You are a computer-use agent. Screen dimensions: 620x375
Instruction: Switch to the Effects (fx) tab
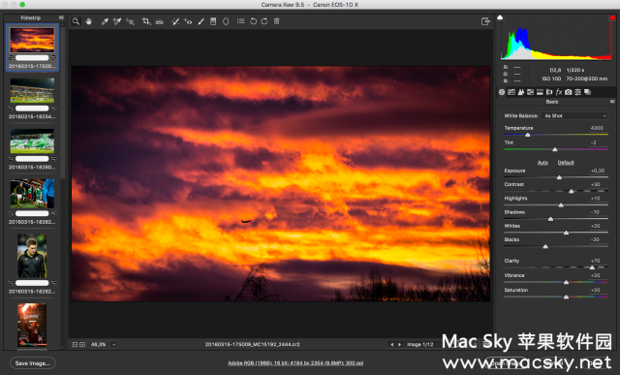point(559,92)
